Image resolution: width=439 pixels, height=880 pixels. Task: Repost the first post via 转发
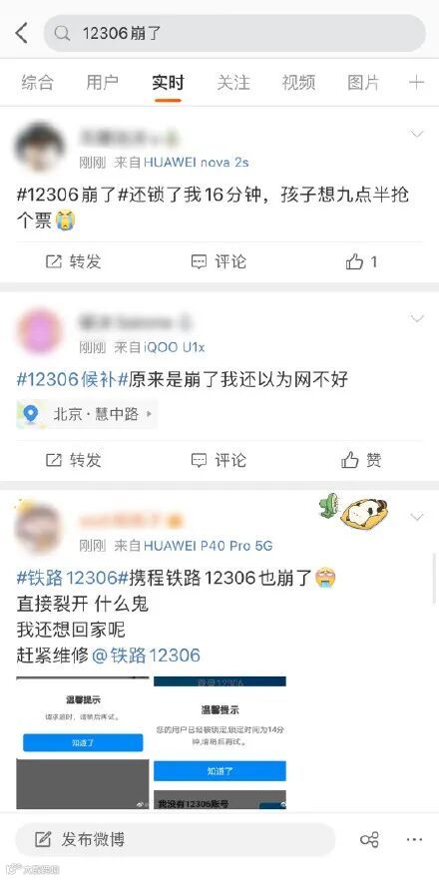(x=73, y=261)
